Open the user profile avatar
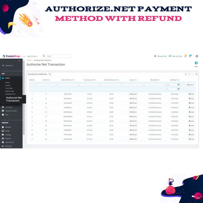 point(197,56)
